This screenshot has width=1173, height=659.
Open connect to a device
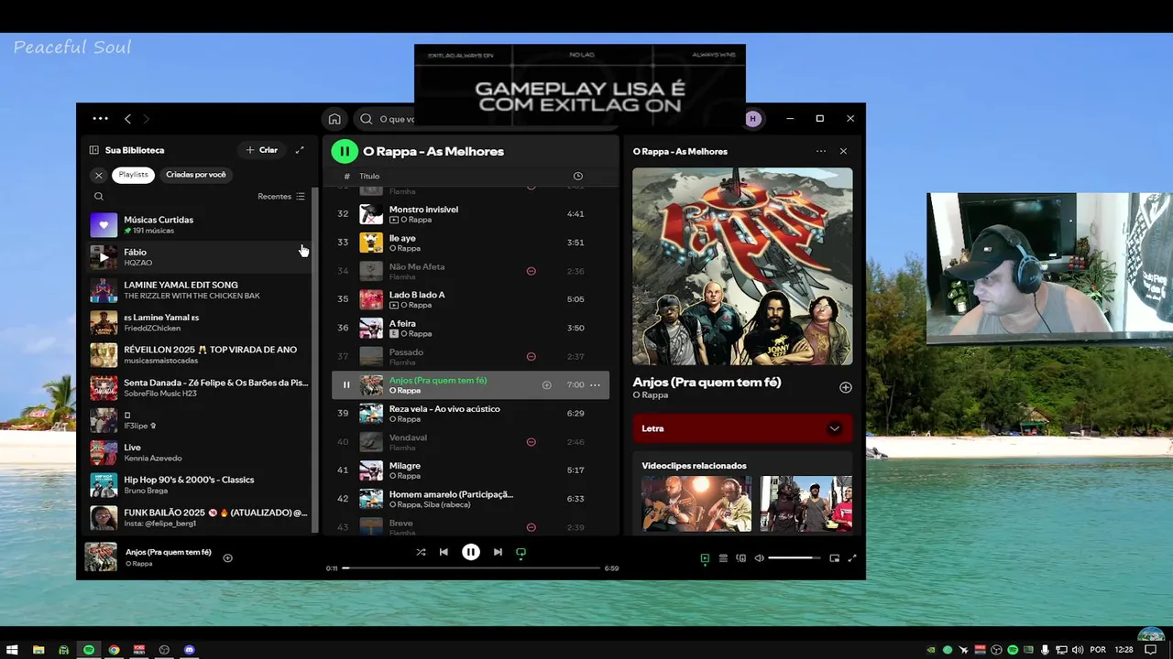pos(741,558)
